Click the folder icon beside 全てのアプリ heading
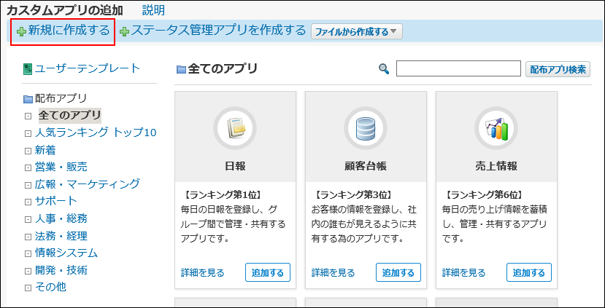 point(181,69)
